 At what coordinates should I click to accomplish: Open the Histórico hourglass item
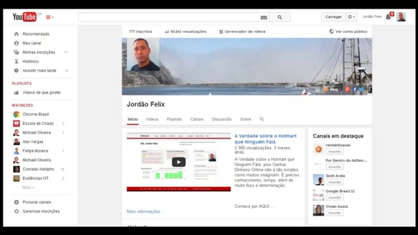tap(30, 61)
